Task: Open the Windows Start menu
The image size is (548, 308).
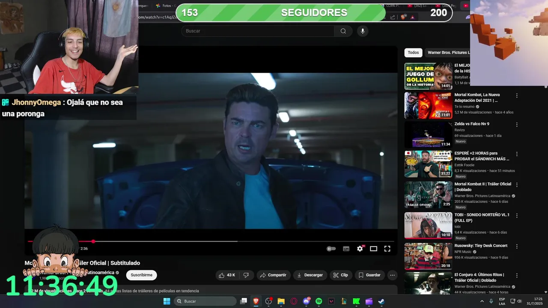Action: coord(167,301)
